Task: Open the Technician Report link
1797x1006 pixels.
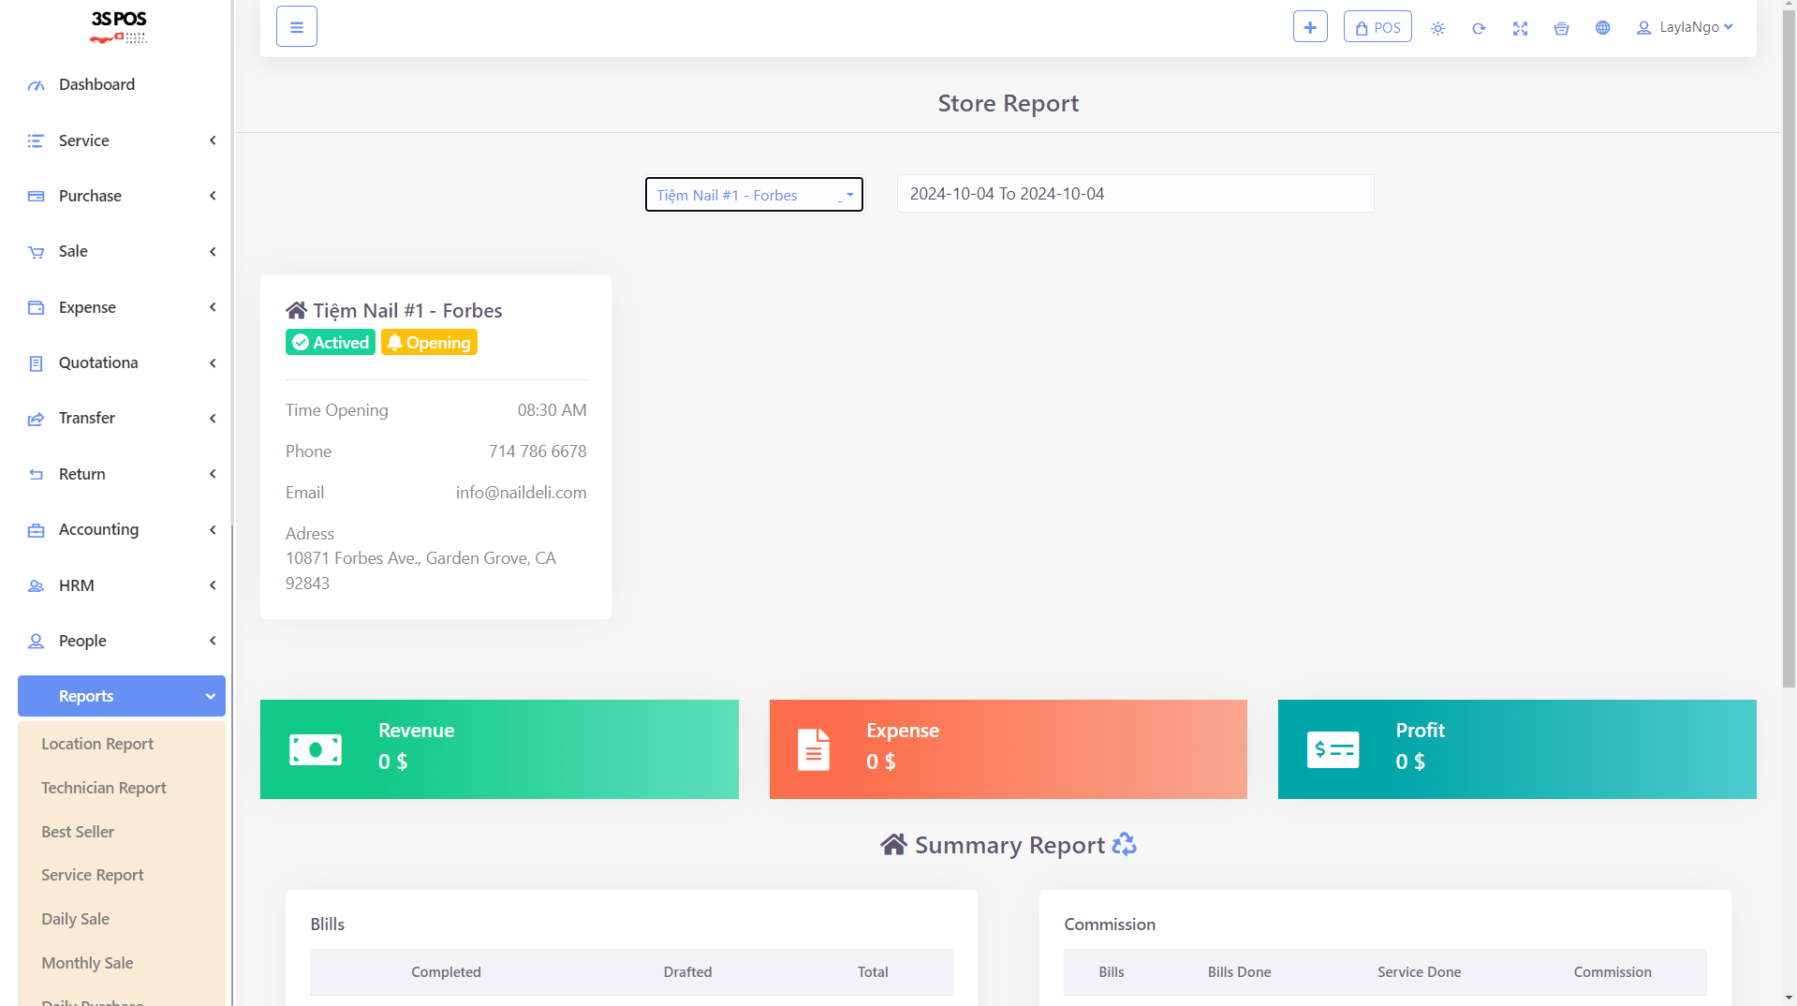Action: coord(104,788)
